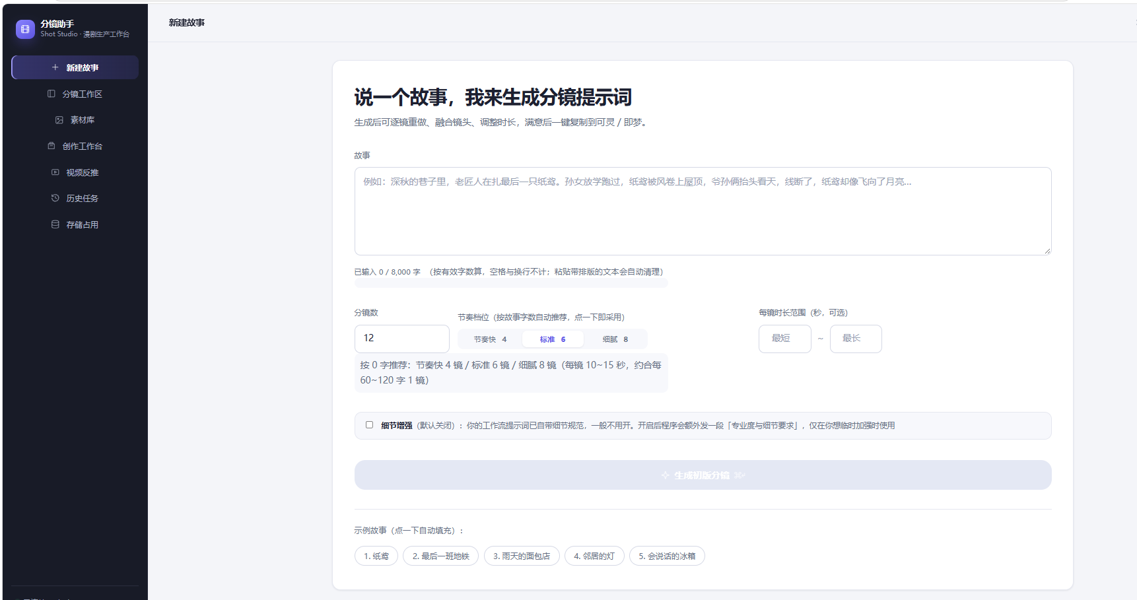Viewport: 1137px width, 600px height.
Task: Click the 已输入 0 / 8,000 字 counter text
Action: point(387,272)
